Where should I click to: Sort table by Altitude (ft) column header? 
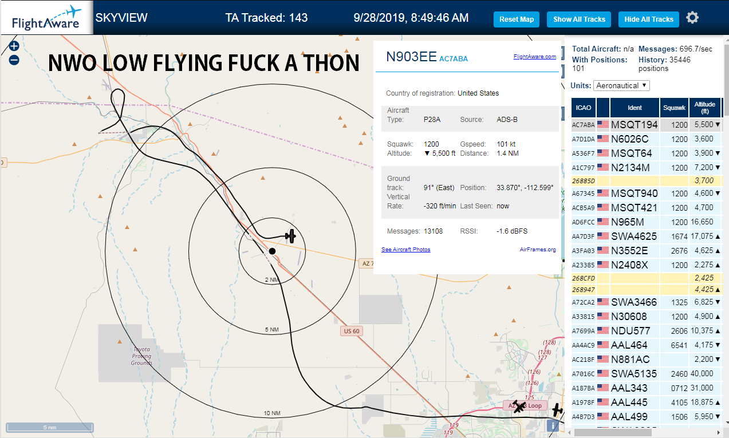pyautogui.click(x=705, y=108)
